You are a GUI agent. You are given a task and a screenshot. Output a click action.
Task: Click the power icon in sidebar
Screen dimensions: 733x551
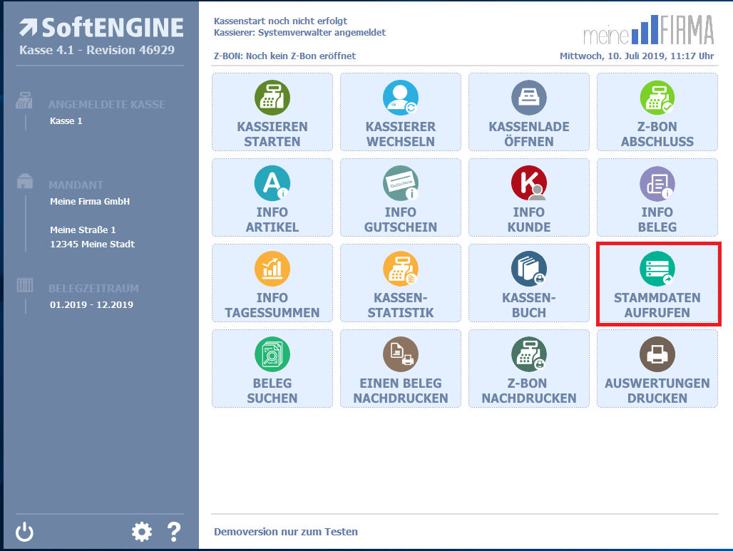click(x=25, y=532)
